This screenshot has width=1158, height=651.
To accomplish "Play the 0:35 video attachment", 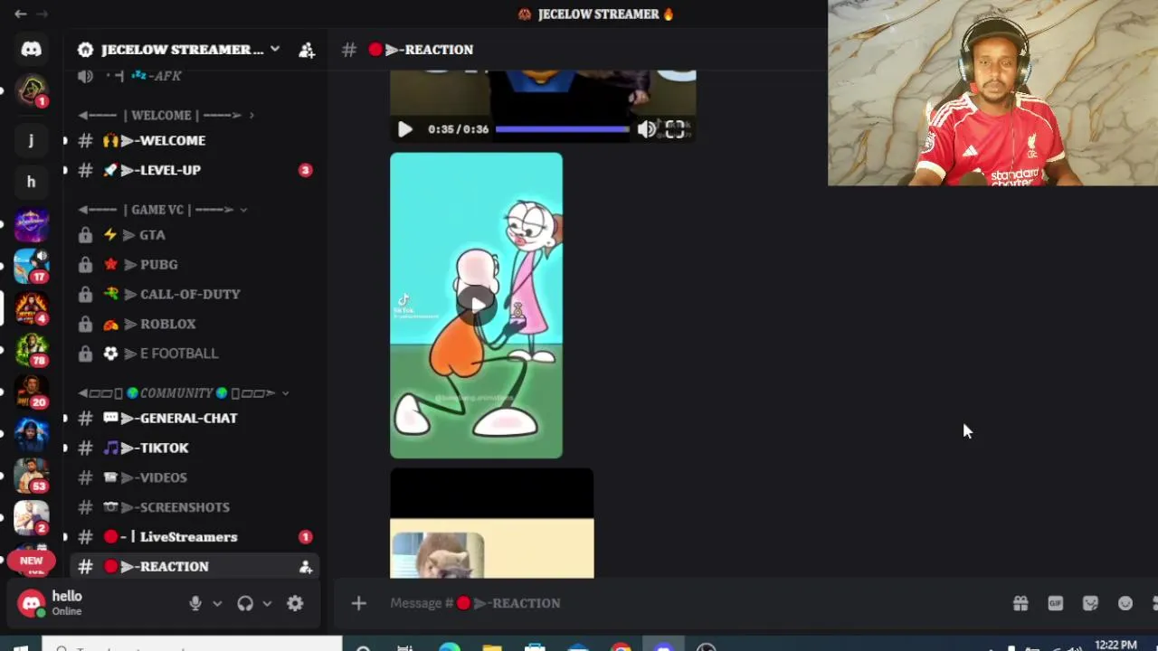I will coord(404,129).
